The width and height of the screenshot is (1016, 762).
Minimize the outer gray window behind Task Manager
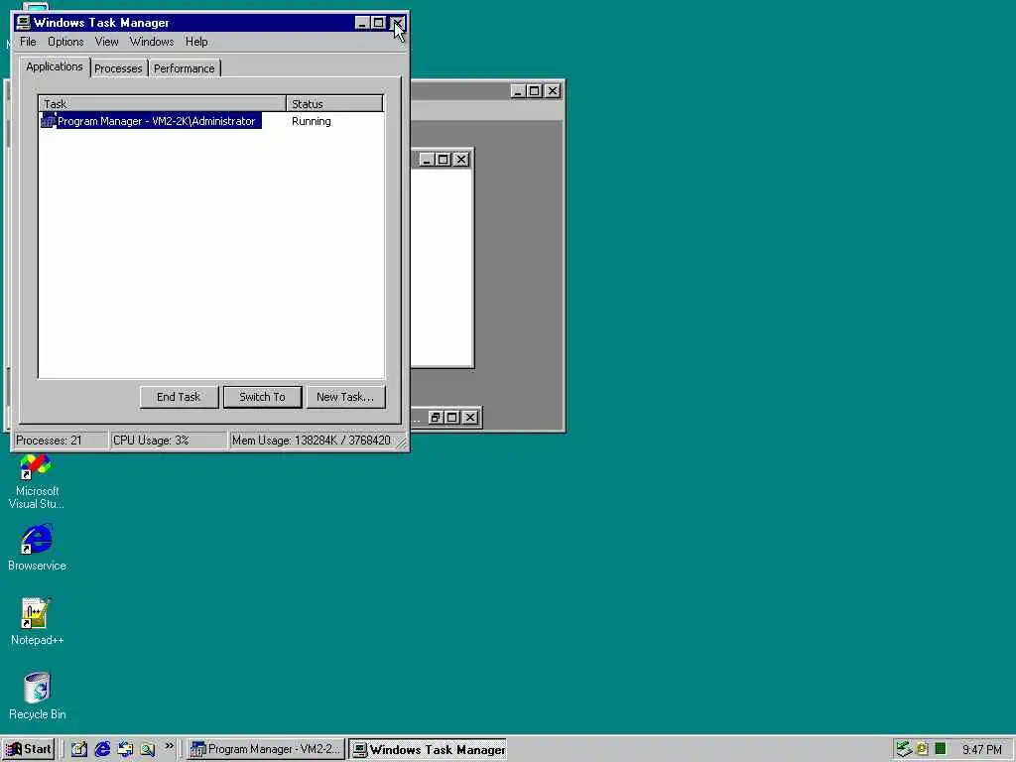518,90
